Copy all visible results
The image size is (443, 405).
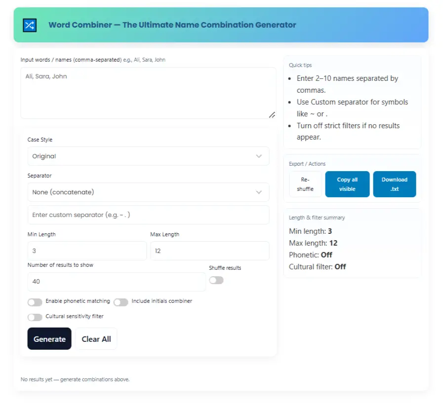(x=347, y=184)
